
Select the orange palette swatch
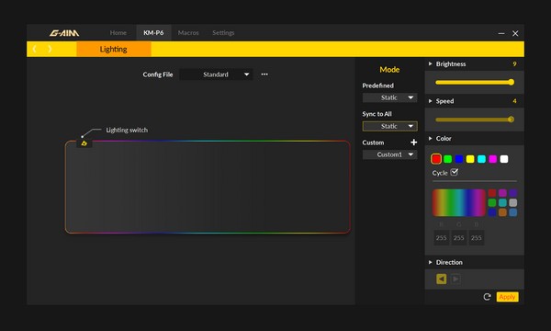coord(502,212)
